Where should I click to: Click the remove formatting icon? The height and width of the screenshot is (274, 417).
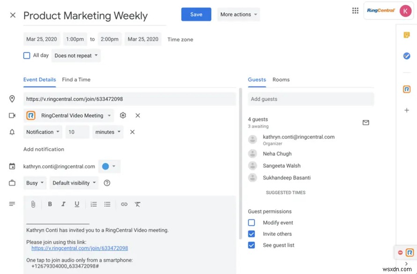[138, 204]
